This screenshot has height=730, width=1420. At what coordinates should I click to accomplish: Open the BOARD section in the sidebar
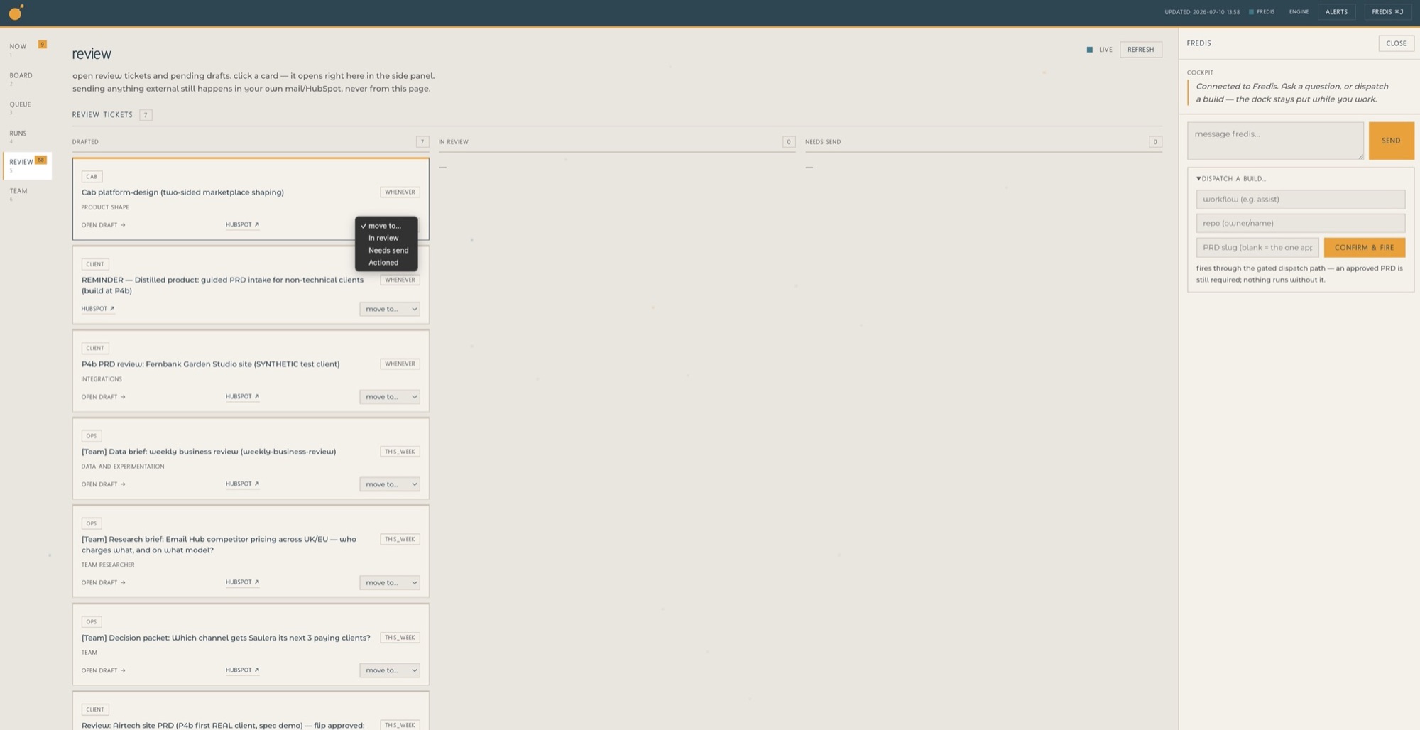pyautogui.click(x=21, y=76)
